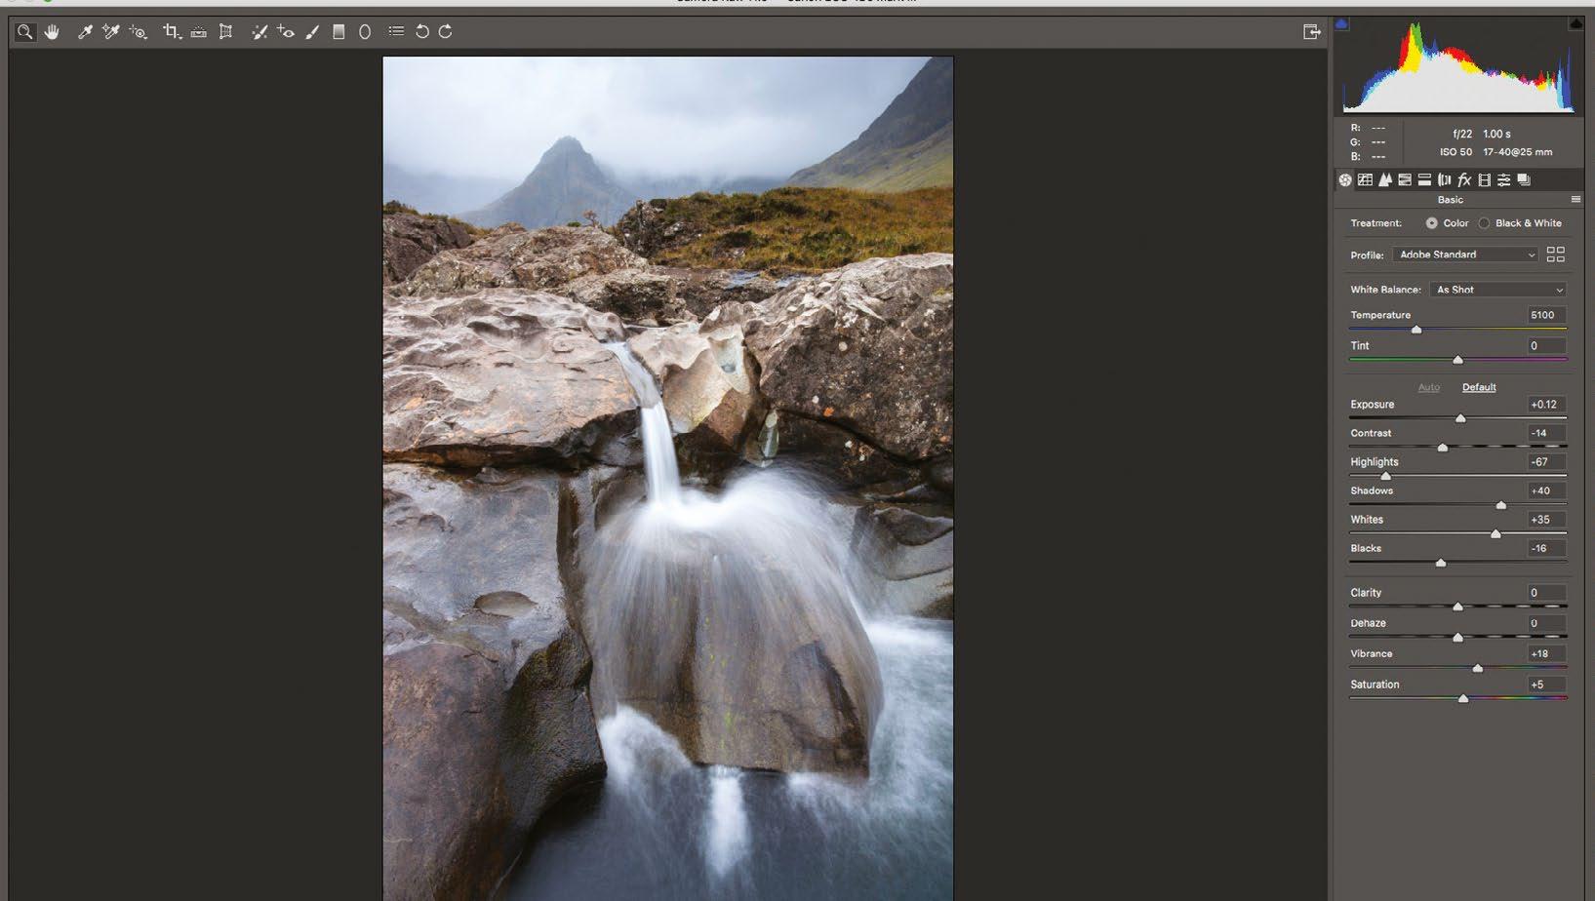Click the Clarity slider handle

(1457, 607)
